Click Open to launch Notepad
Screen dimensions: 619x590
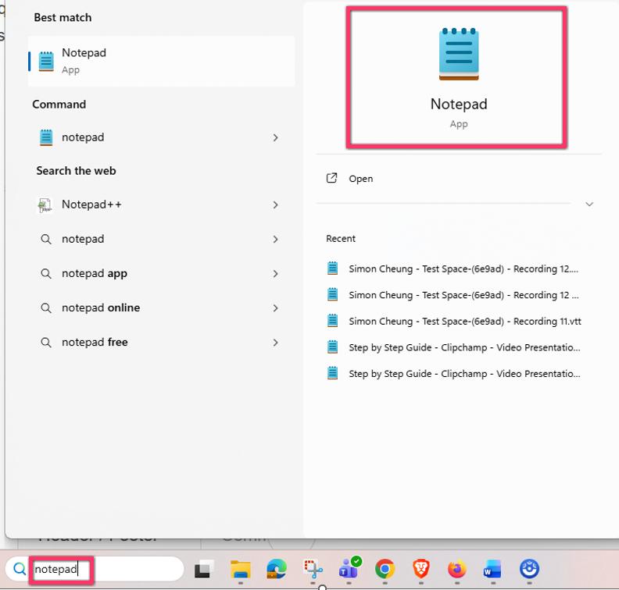point(360,179)
